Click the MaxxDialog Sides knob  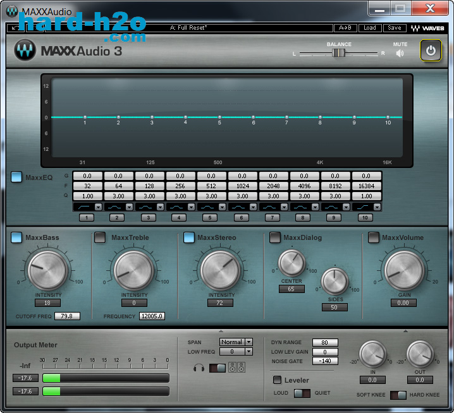(x=334, y=281)
